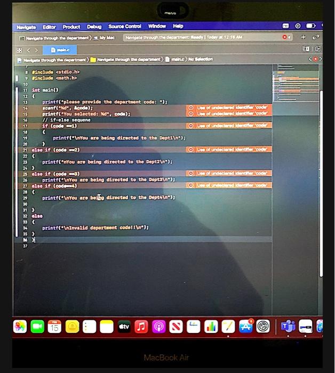335x373 pixels.
Task: Click printf line mentioning Dept2
Action: coord(107,162)
